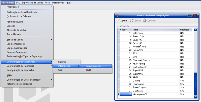Close the Gerenciar Integrações window
Screen dimensions: 201x102
coord(194,15)
